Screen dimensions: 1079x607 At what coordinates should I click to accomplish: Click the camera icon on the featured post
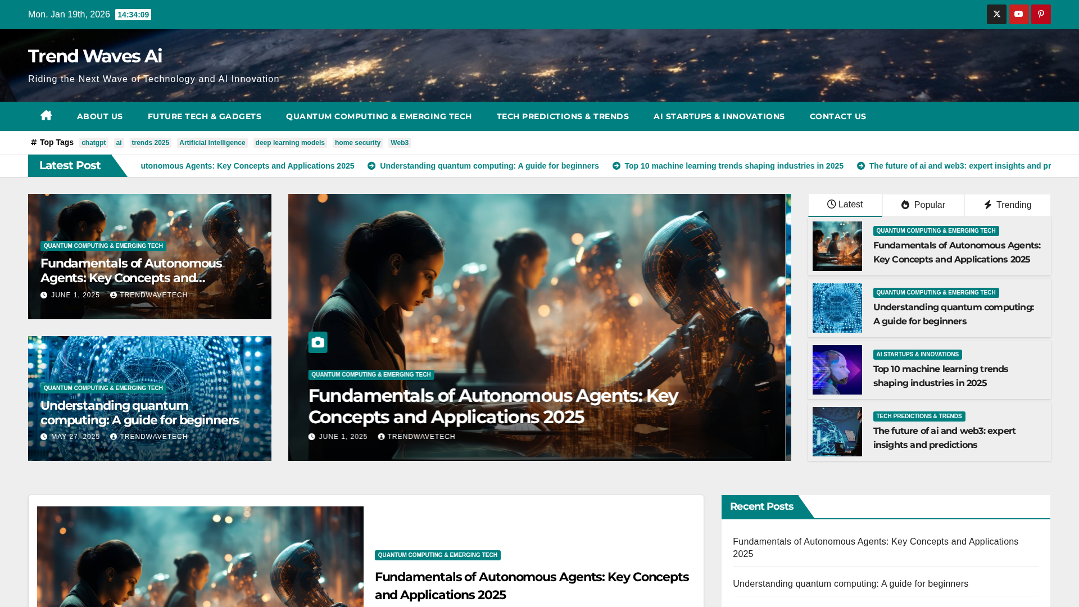point(318,342)
